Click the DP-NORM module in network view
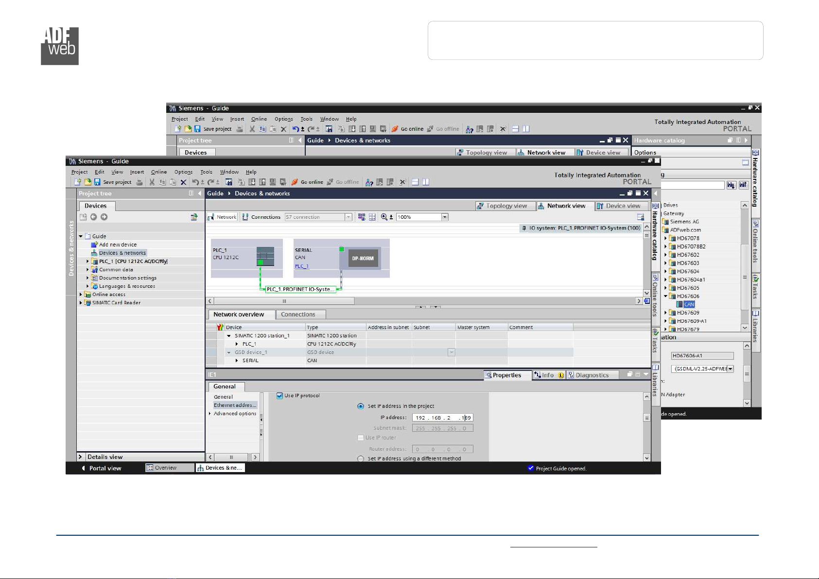This screenshot has width=819, height=579. point(363,258)
